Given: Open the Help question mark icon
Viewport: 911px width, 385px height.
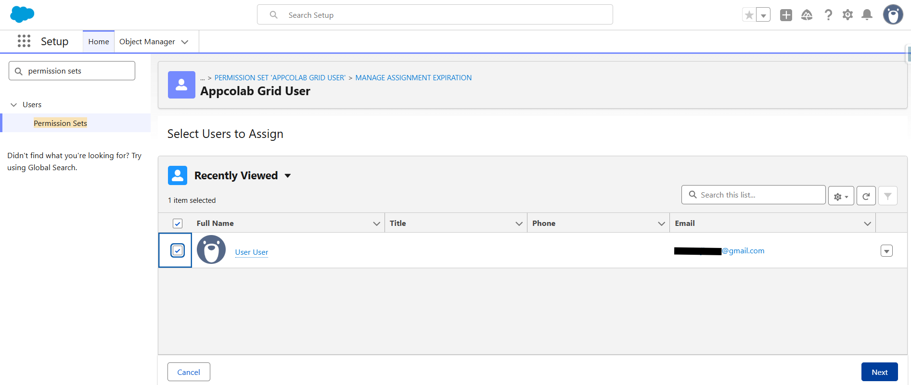Looking at the screenshot, I should [x=828, y=15].
